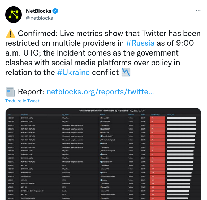This screenshot has width=207, height=200.
Task: Click the isp_name column header
Action: tap(66, 115)
